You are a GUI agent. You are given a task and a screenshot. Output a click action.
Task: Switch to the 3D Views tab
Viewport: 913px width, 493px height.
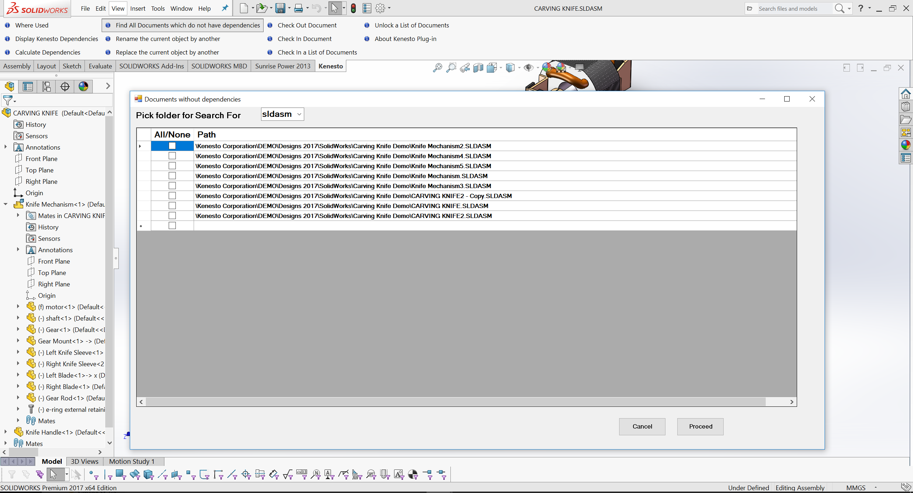click(85, 461)
